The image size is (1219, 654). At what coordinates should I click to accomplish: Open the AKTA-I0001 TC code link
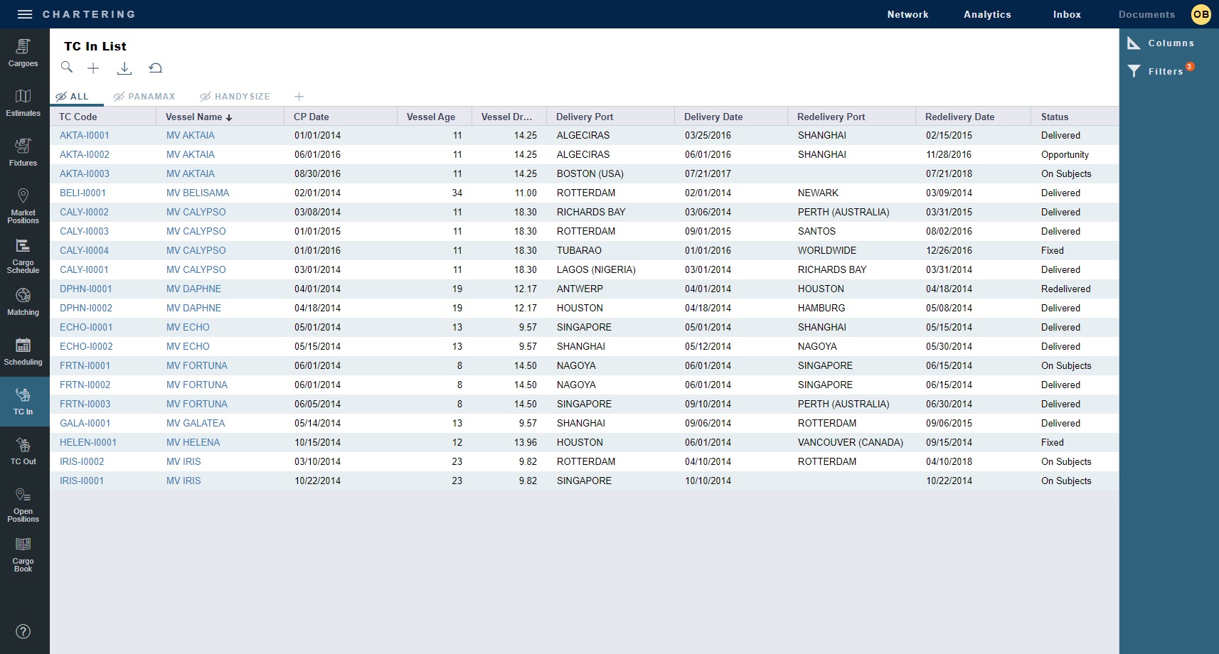84,135
